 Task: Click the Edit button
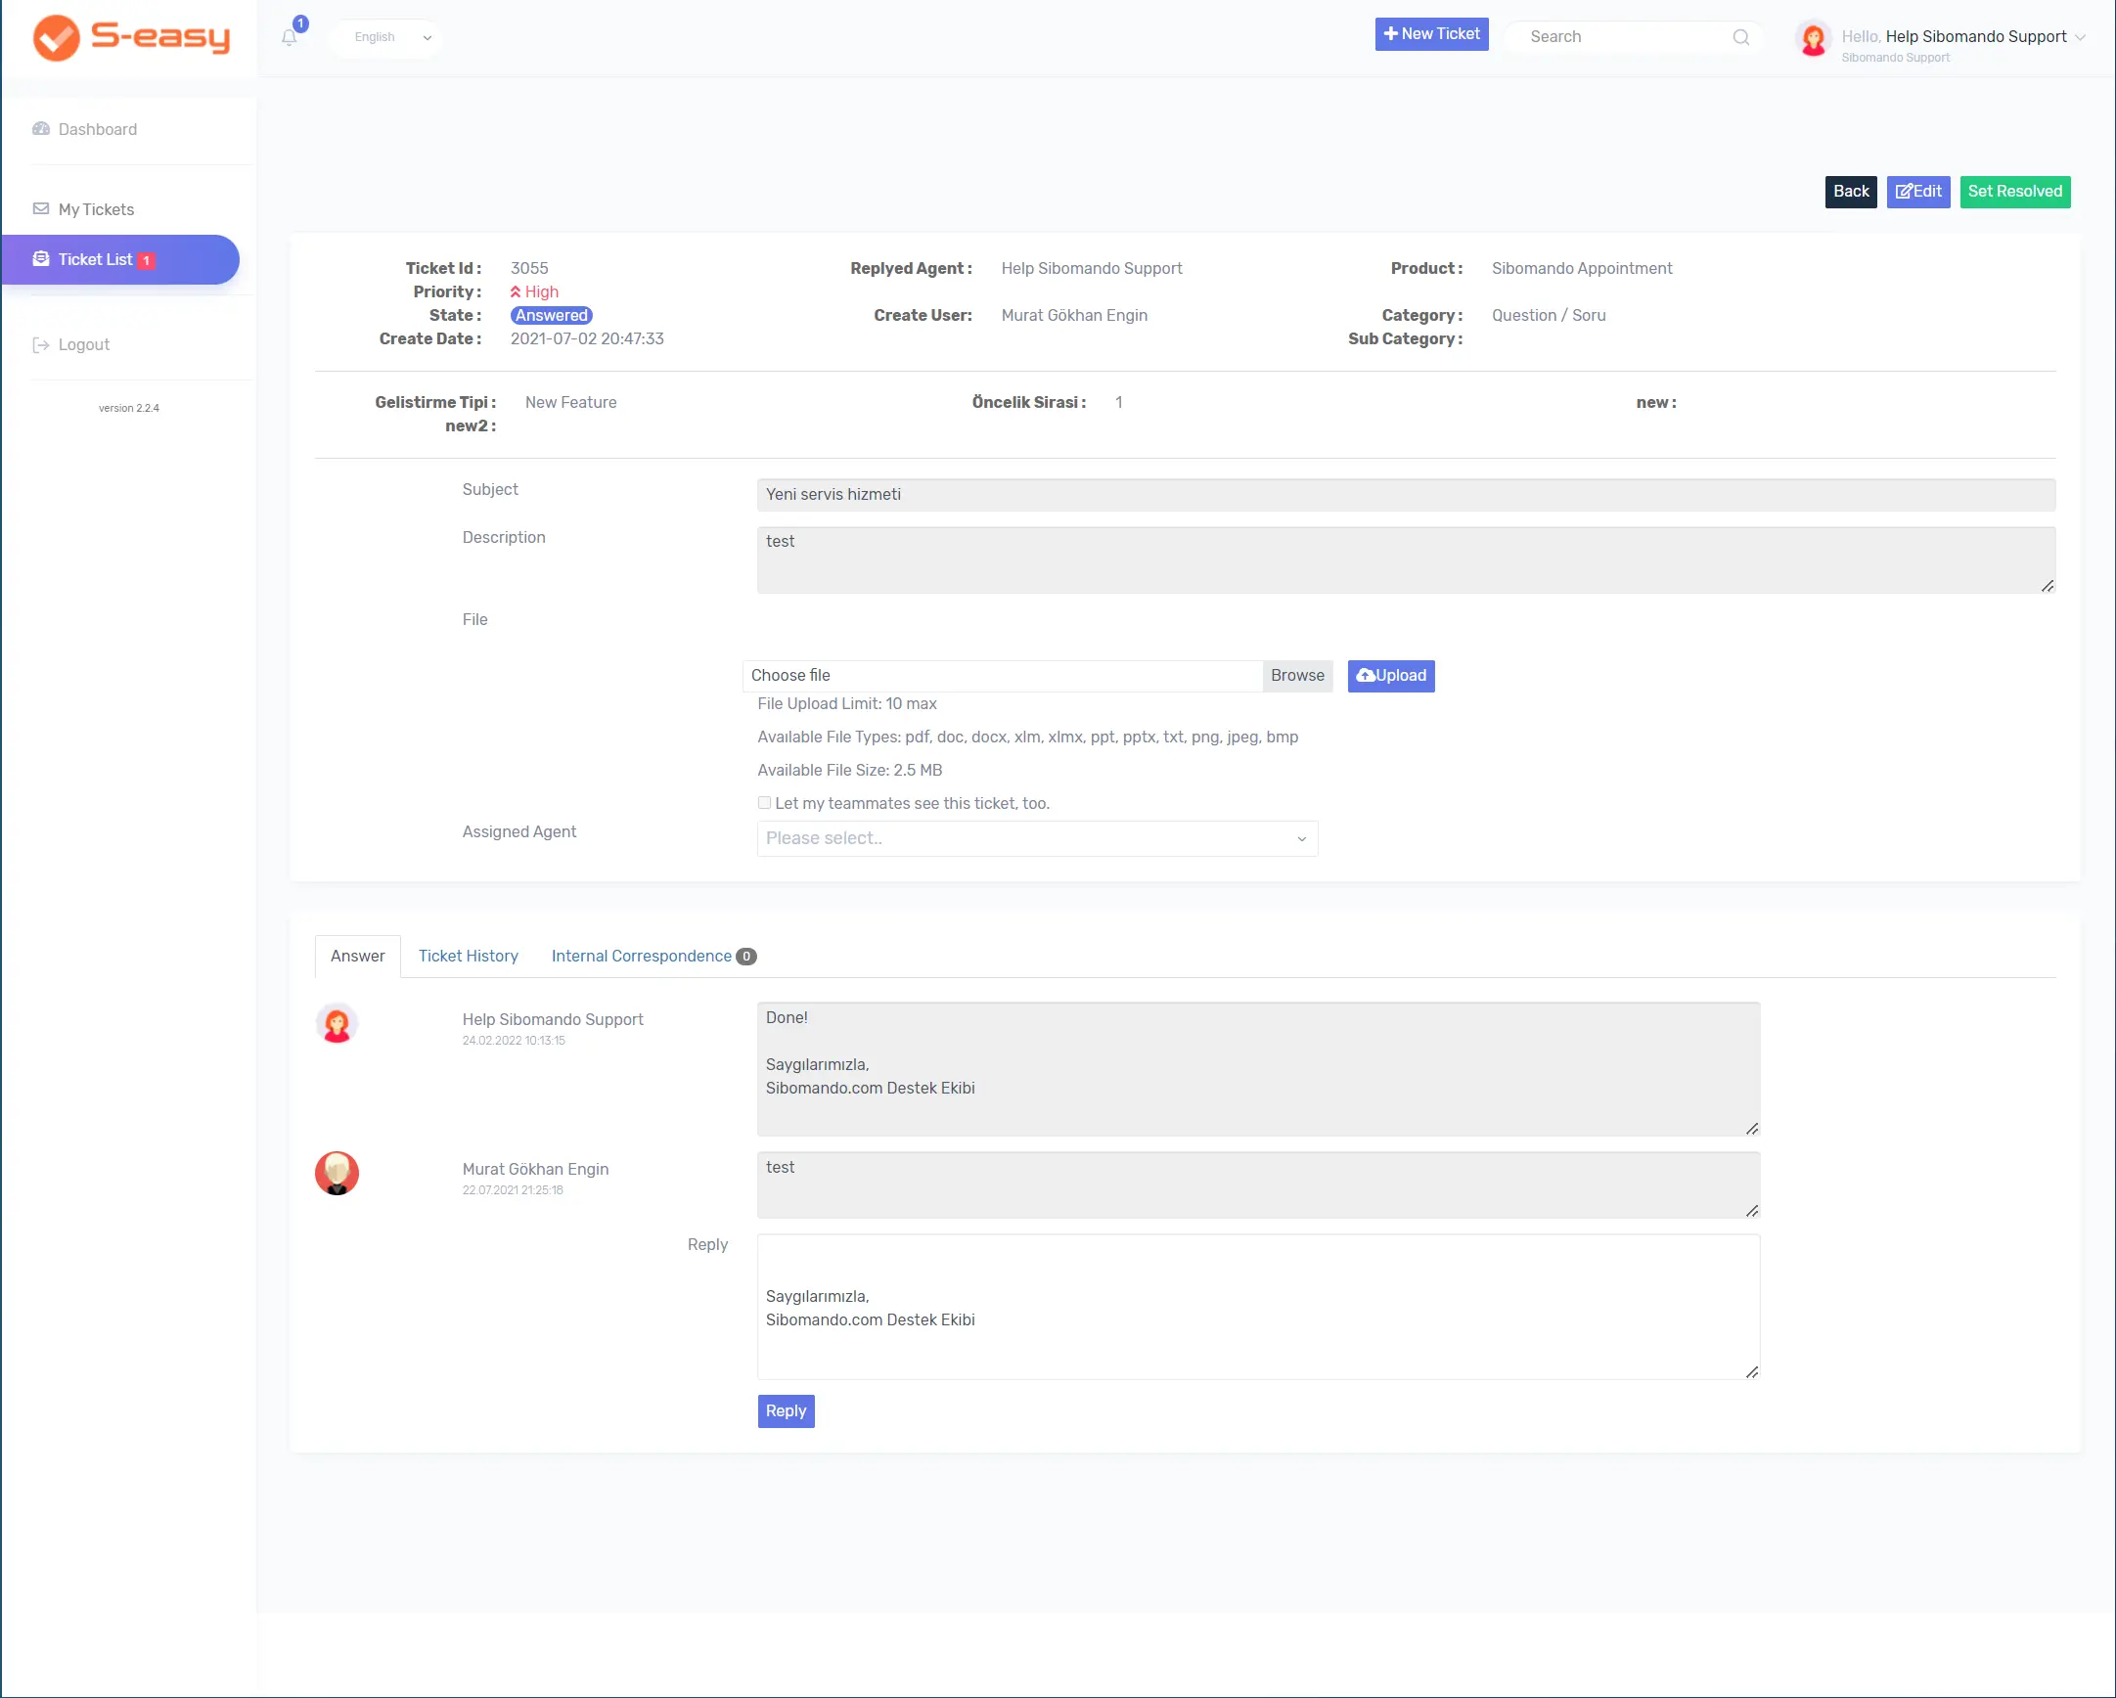tap(1917, 192)
